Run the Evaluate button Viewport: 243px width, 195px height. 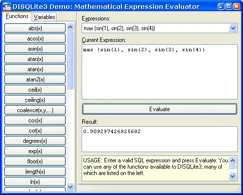(x=159, y=109)
